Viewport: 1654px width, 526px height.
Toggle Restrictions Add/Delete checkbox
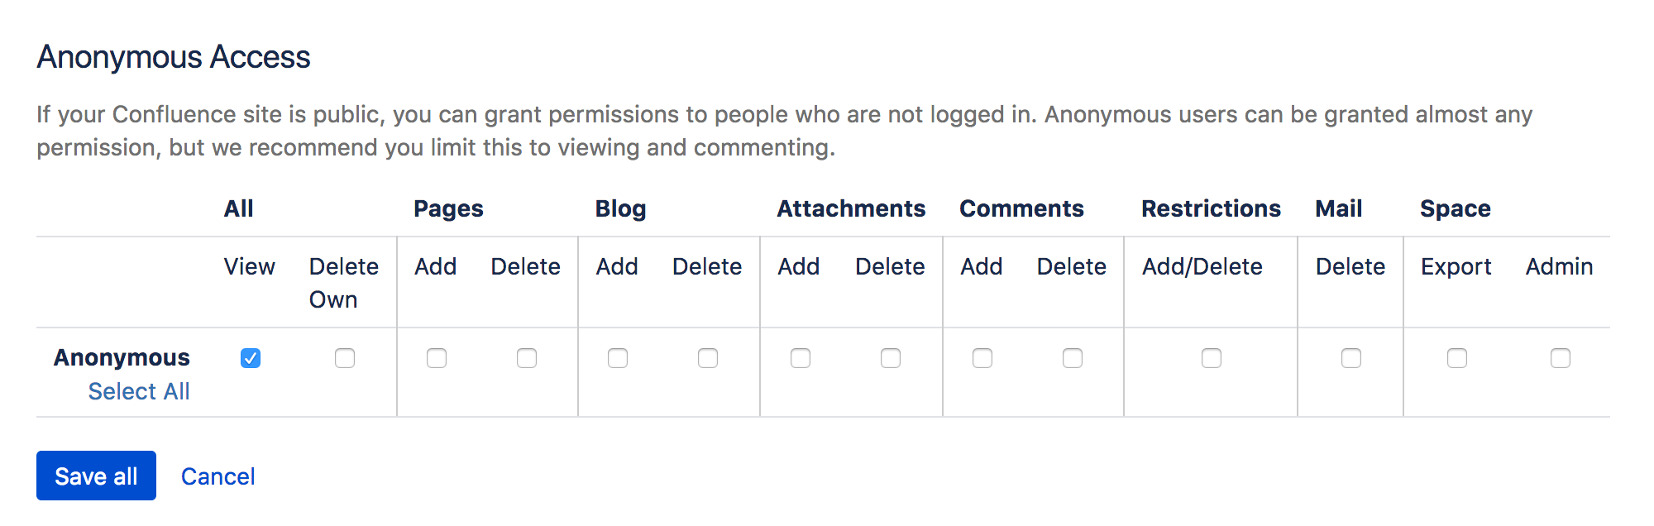pyautogui.click(x=1212, y=358)
